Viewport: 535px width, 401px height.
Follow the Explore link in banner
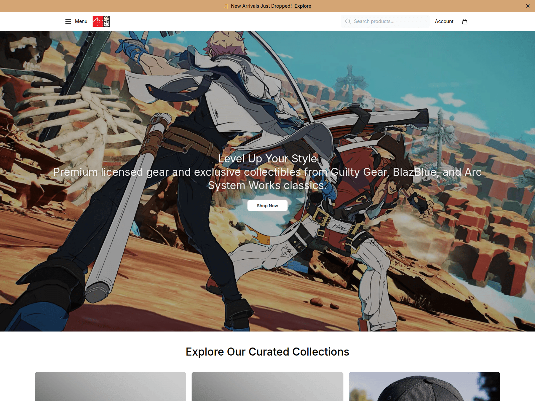(303, 6)
